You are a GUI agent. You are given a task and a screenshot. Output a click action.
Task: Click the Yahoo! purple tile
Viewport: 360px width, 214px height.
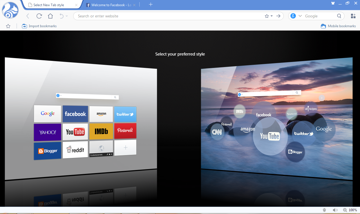pyautogui.click(x=48, y=132)
